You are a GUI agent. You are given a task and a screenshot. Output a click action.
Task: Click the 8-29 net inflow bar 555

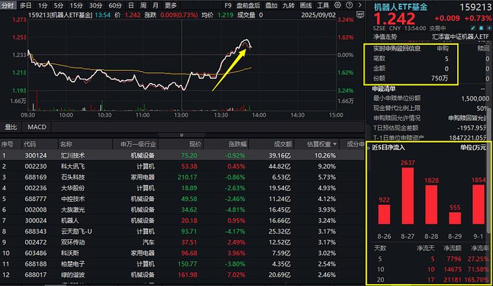click(x=455, y=218)
